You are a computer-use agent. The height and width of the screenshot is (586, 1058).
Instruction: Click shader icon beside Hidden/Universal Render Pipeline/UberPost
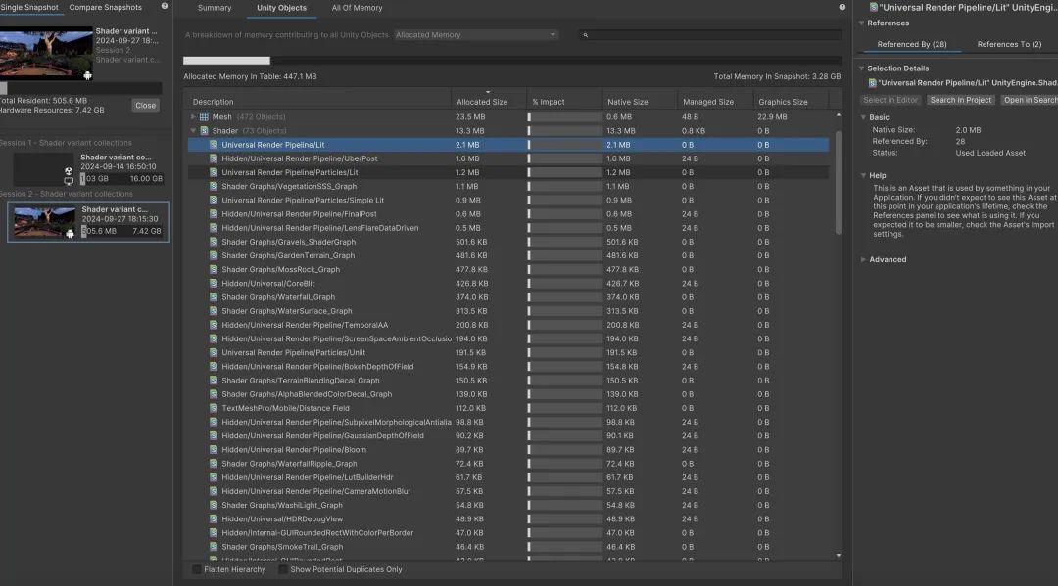(214, 158)
